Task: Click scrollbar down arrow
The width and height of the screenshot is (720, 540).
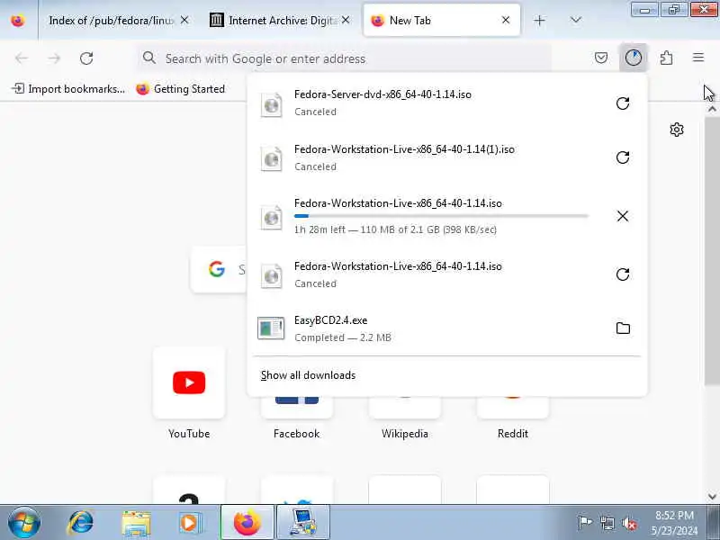Action: coord(712,497)
